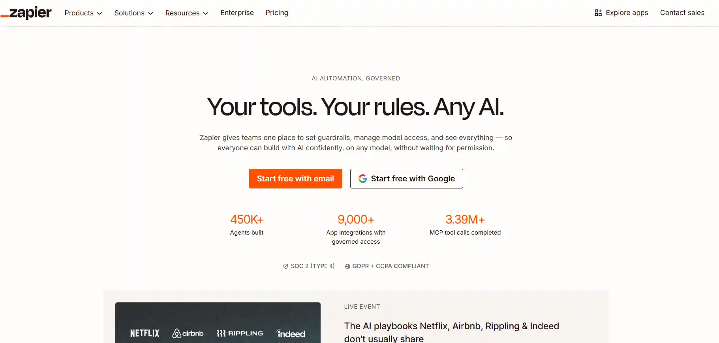Open Contact sales

[682, 12]
